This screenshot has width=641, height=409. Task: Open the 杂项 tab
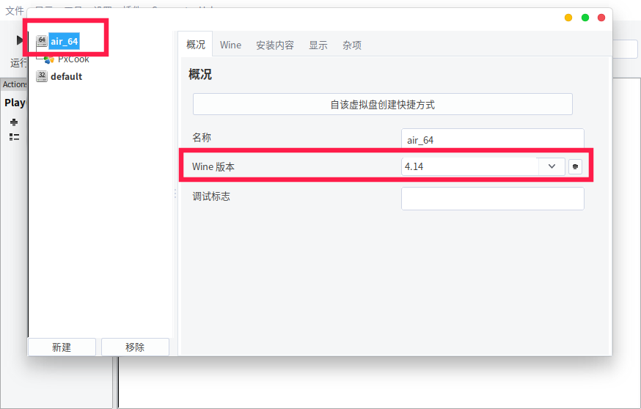tap(352, 45)
